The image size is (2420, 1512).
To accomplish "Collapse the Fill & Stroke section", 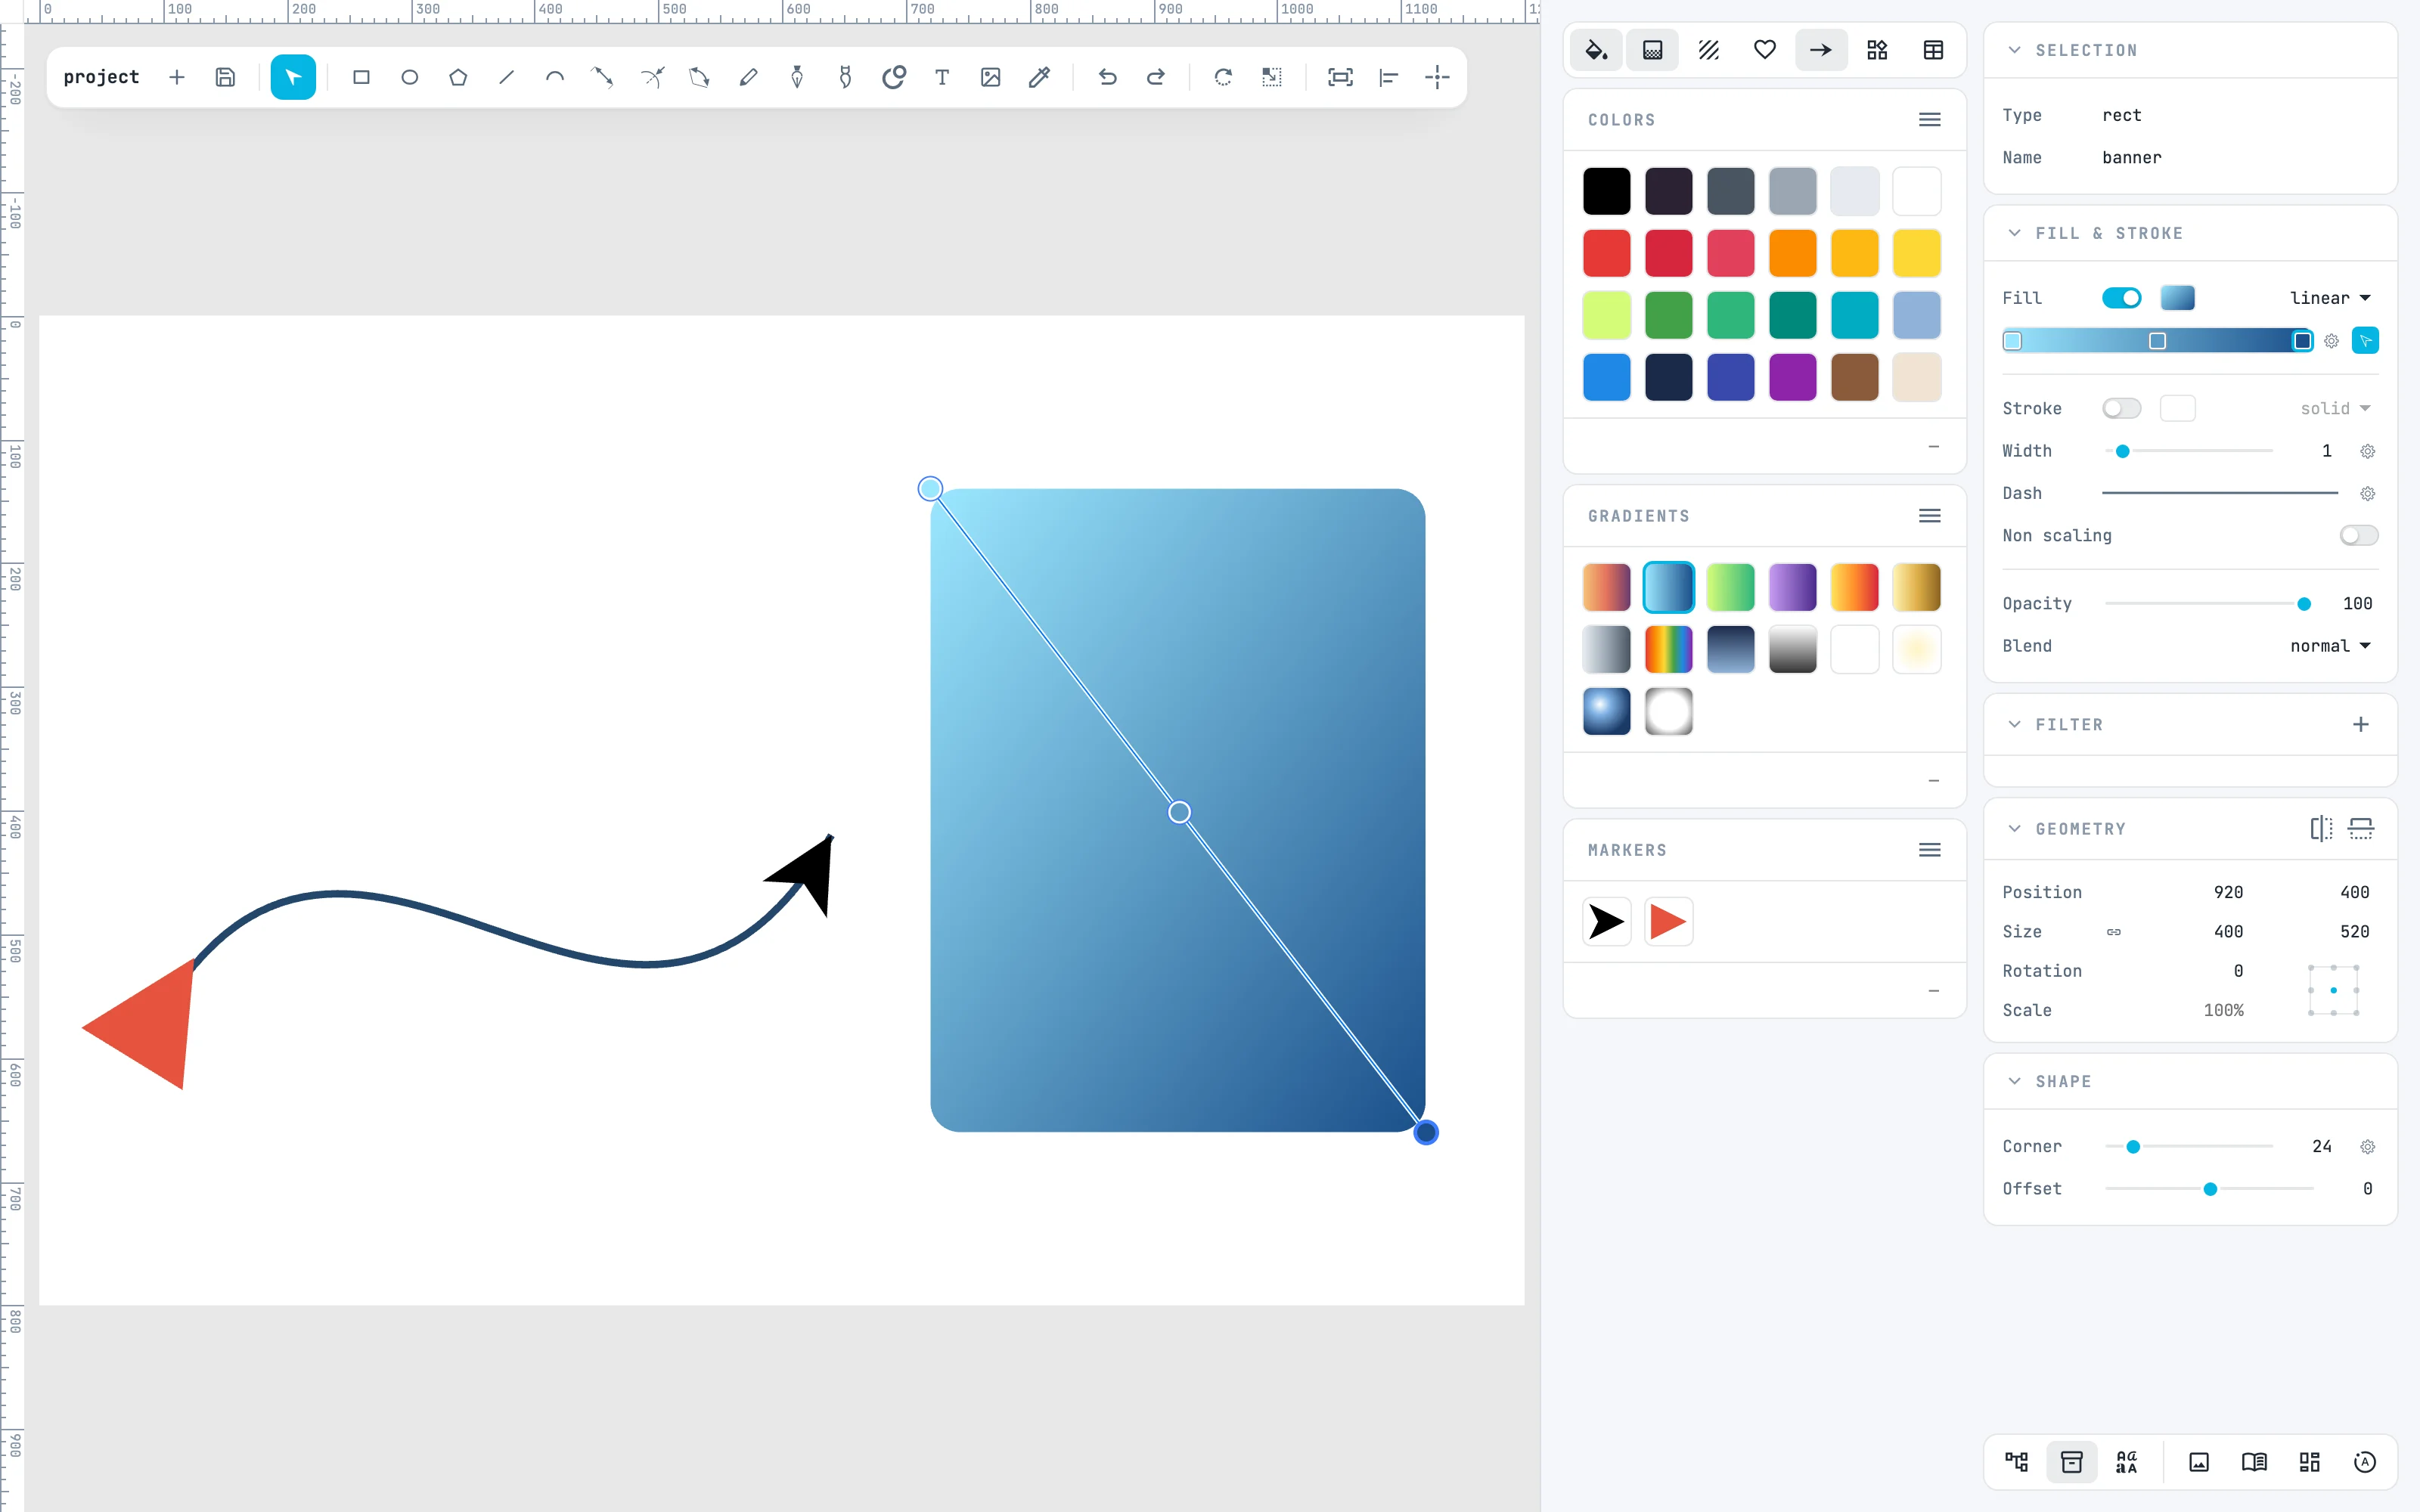I will coord(2014,233).
